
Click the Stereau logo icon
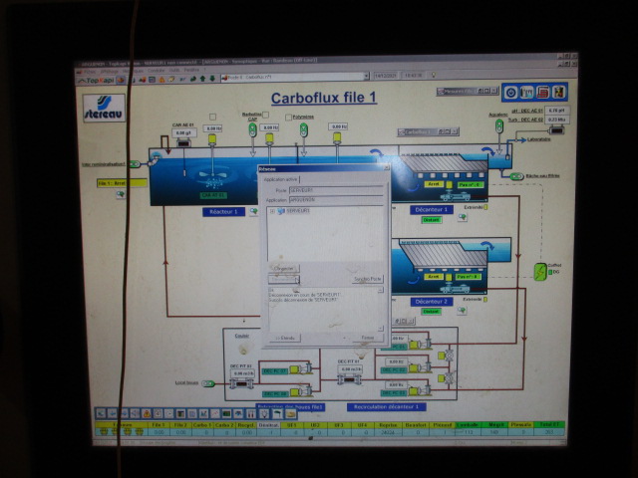[x=106, y=107]
